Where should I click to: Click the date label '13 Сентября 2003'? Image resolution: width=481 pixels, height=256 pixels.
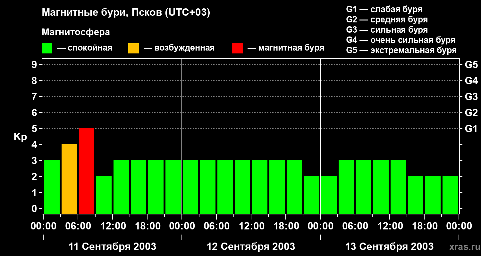click(x=389, y=247)
